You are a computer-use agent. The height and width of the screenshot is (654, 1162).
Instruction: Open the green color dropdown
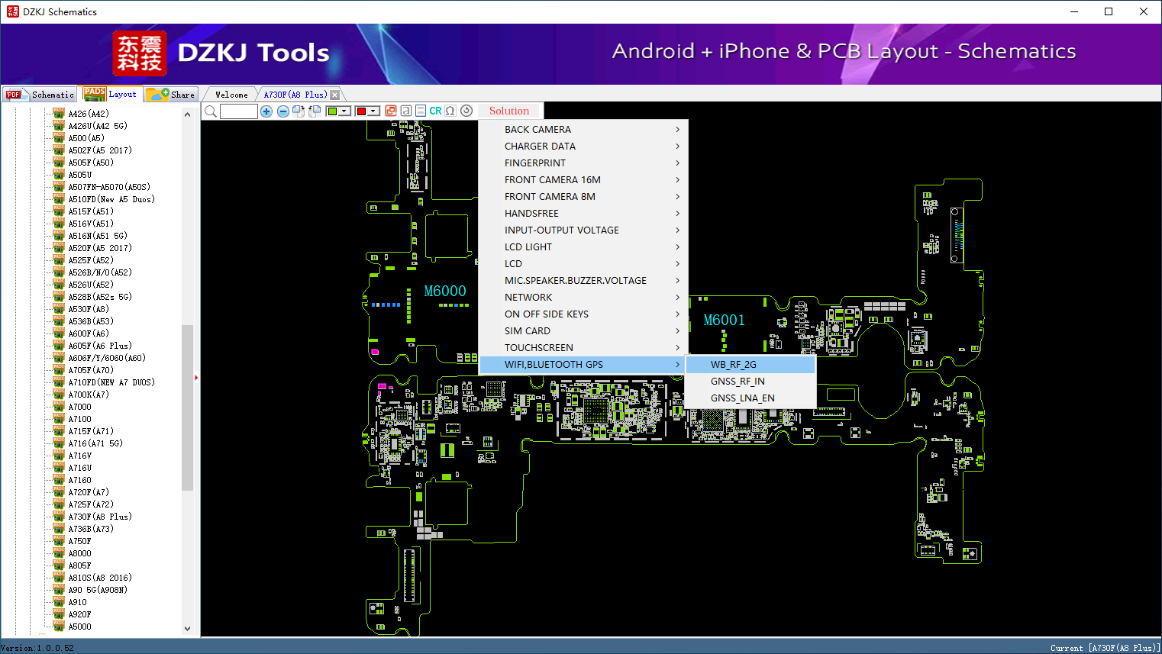(345, 111)
